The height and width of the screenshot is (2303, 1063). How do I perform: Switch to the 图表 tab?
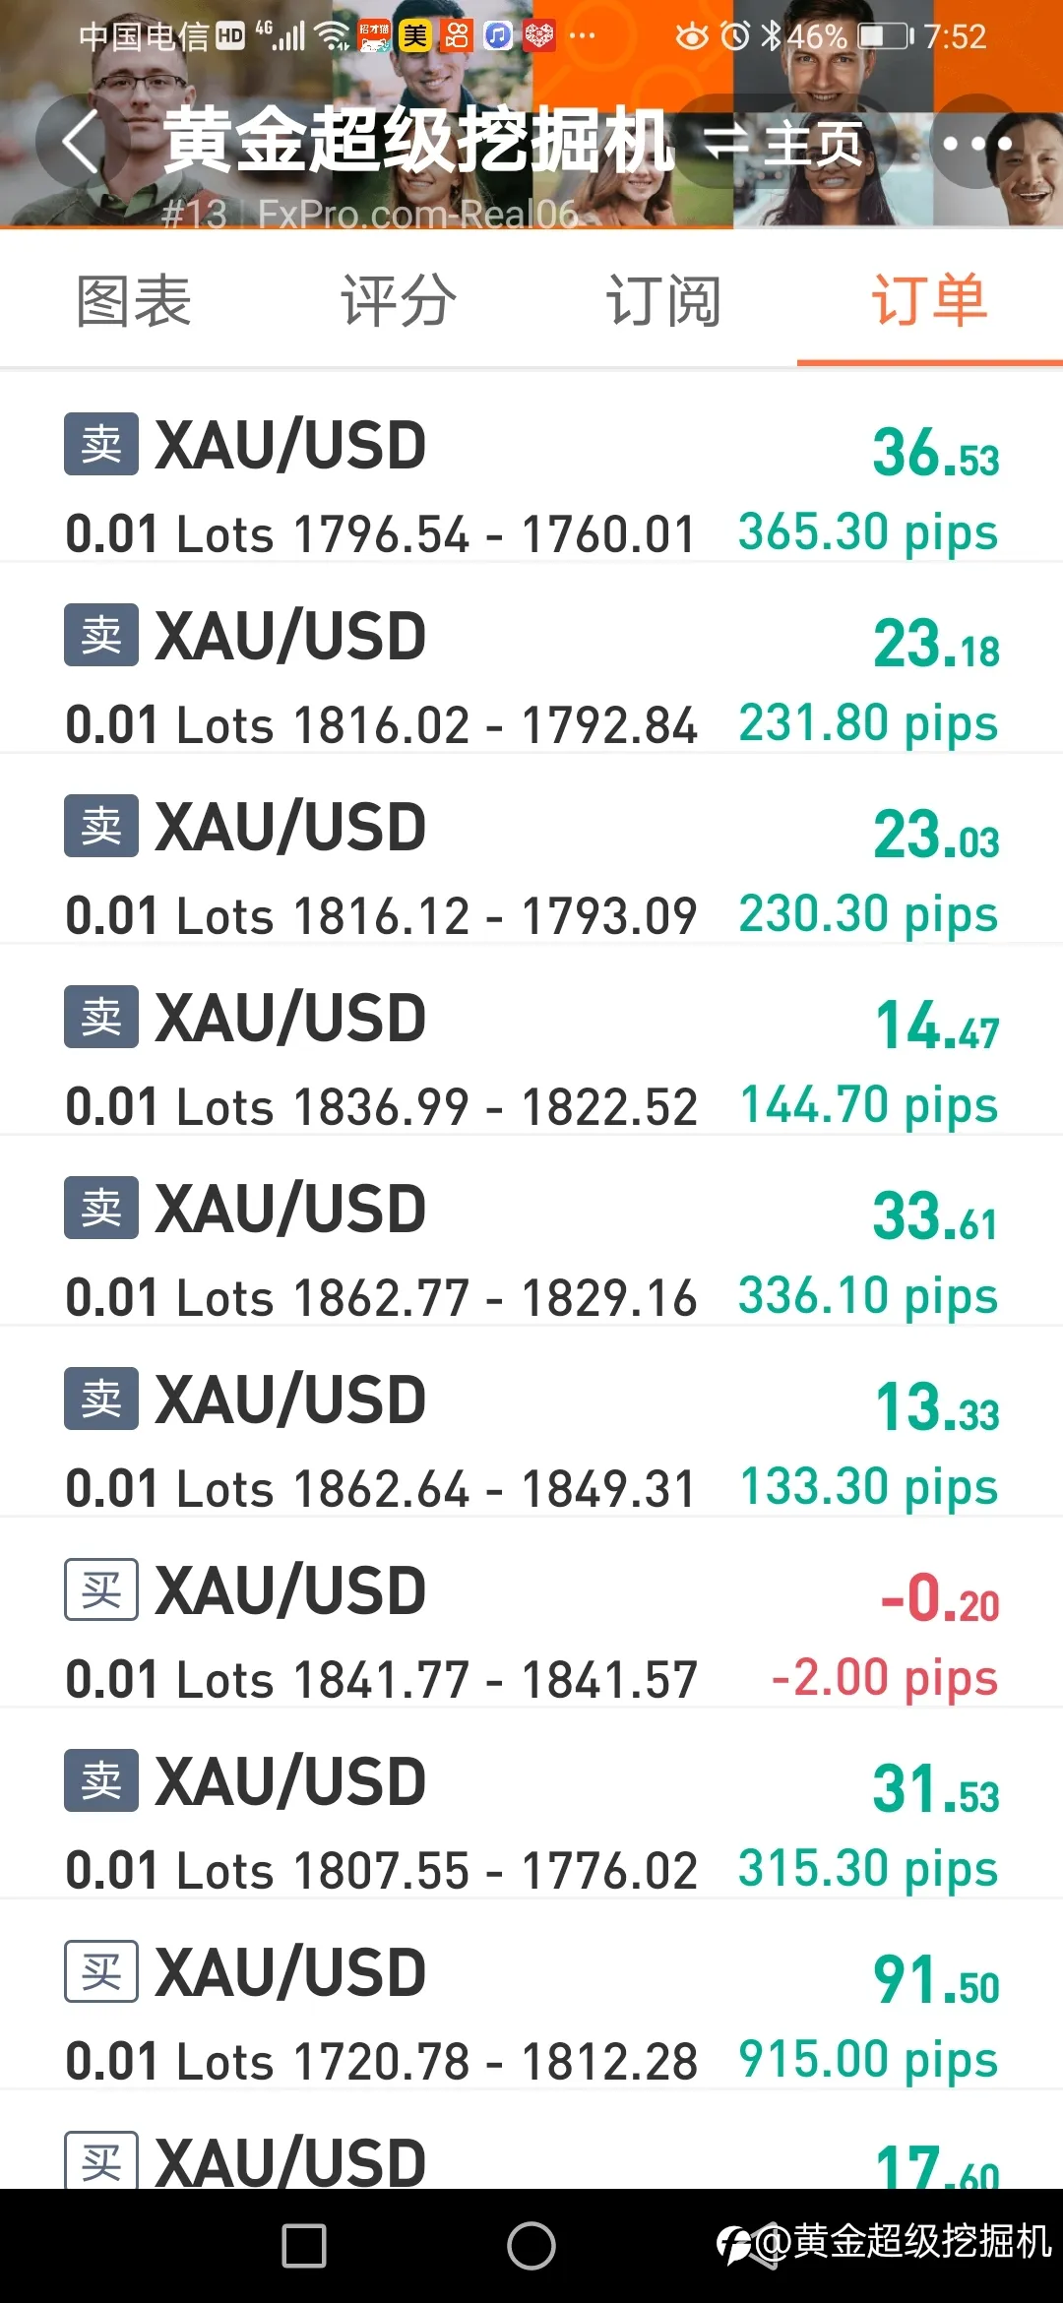(134, 300)
